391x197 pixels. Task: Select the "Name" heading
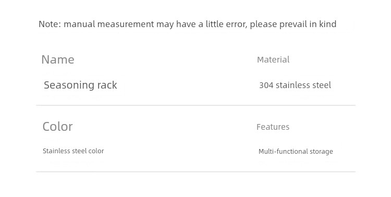(58, 59)
